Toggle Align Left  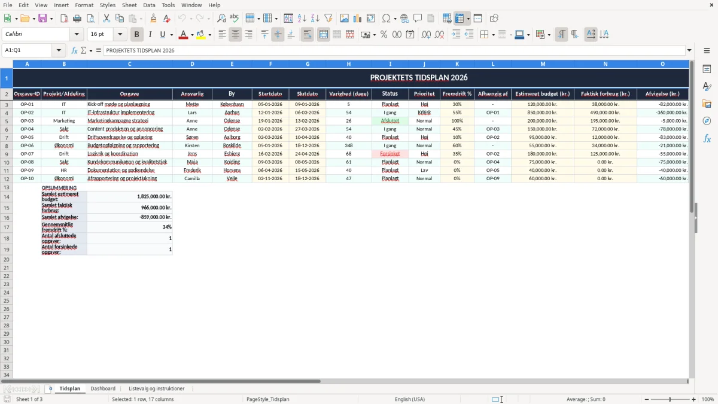(x=222, y=35)
